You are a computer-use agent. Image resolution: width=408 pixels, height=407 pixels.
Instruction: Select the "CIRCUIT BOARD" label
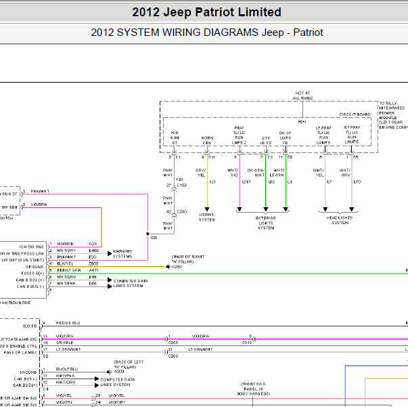[x=355, y=114]
